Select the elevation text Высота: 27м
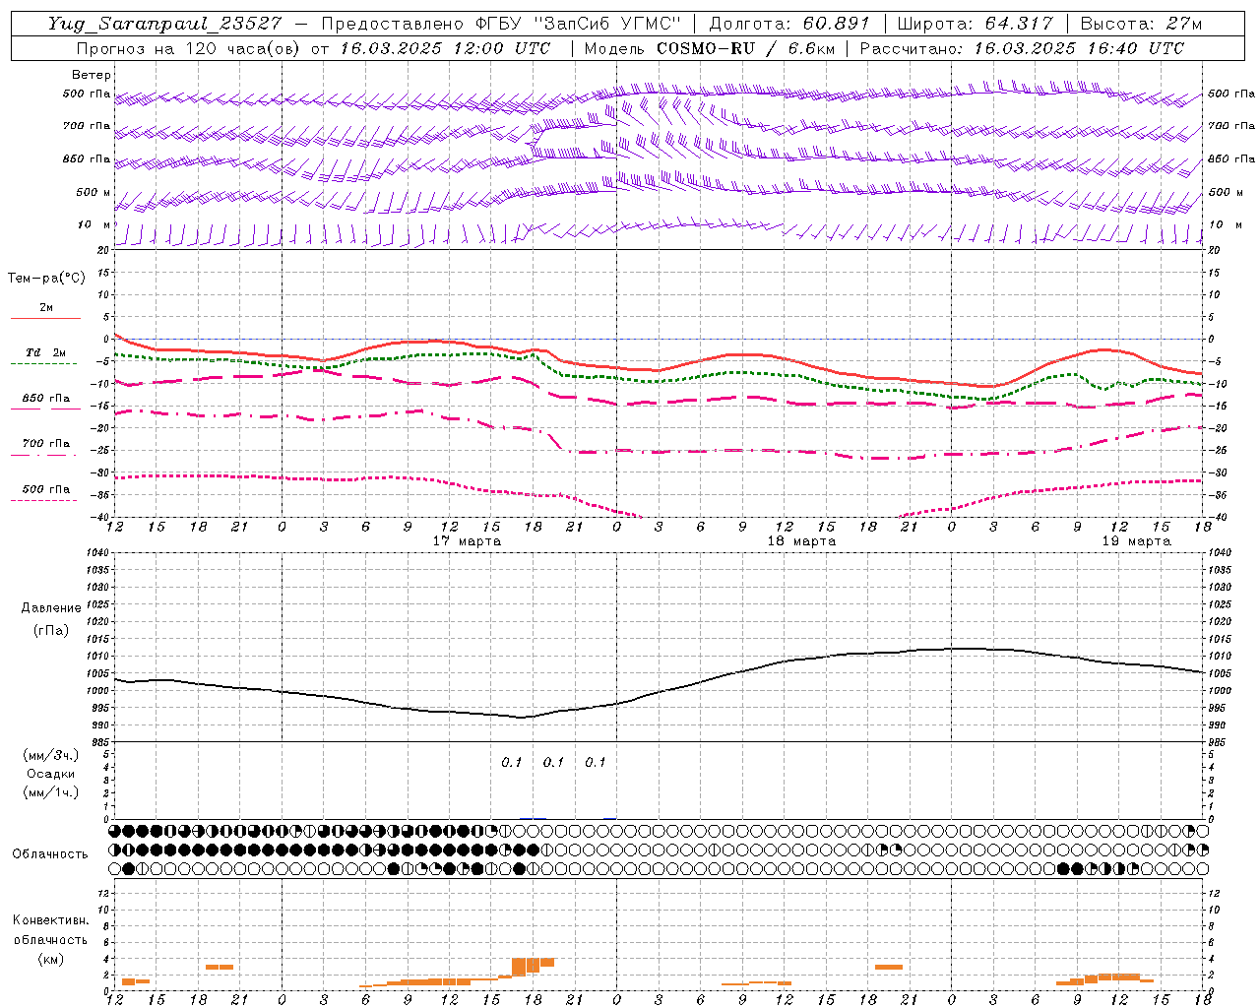The width and height of the screenshot is (1260, 1008). (x=1141, y=24)
